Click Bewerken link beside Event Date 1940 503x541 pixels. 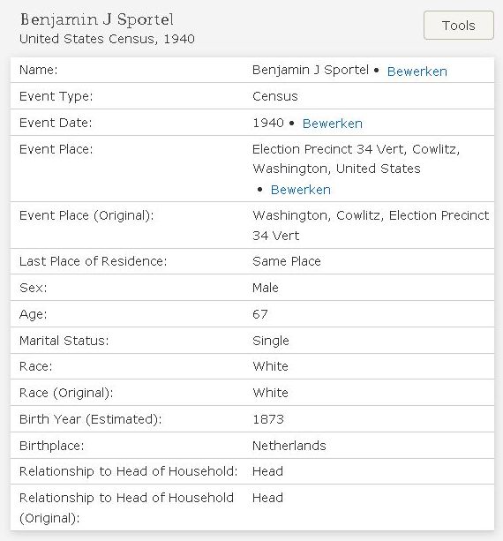pos(332,124)
